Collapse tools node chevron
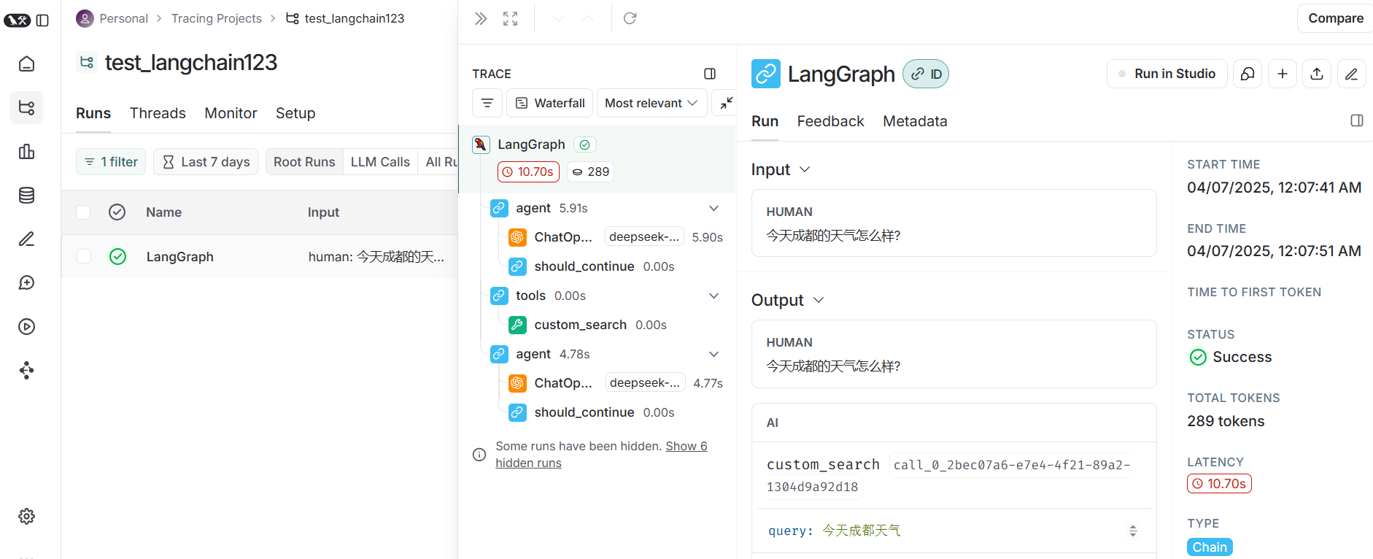 [x=714, y=296]
